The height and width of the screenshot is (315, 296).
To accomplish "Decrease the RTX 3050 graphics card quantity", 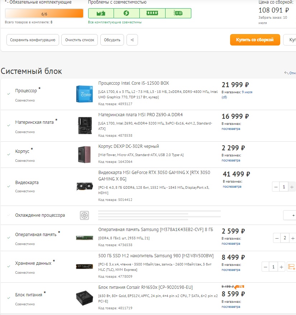I will point(276,187).
